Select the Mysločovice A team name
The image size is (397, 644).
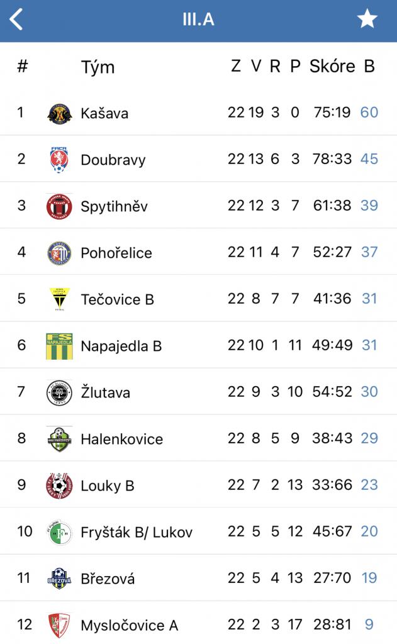(x=129, y=626)
